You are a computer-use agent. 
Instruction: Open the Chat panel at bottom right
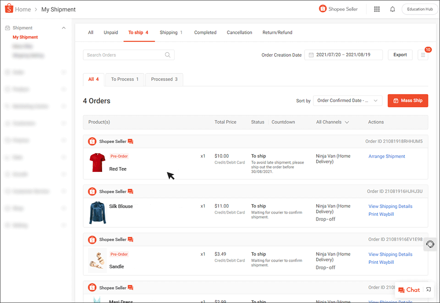(x=409, y=290)
